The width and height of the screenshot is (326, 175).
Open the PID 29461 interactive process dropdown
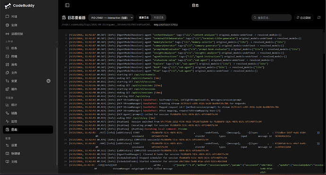pos(111,17)
